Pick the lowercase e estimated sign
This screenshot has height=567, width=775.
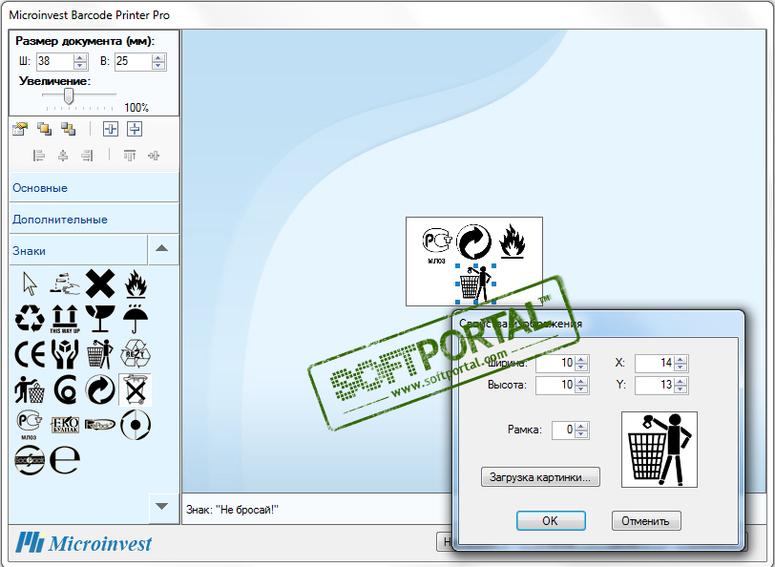[65, 460]
